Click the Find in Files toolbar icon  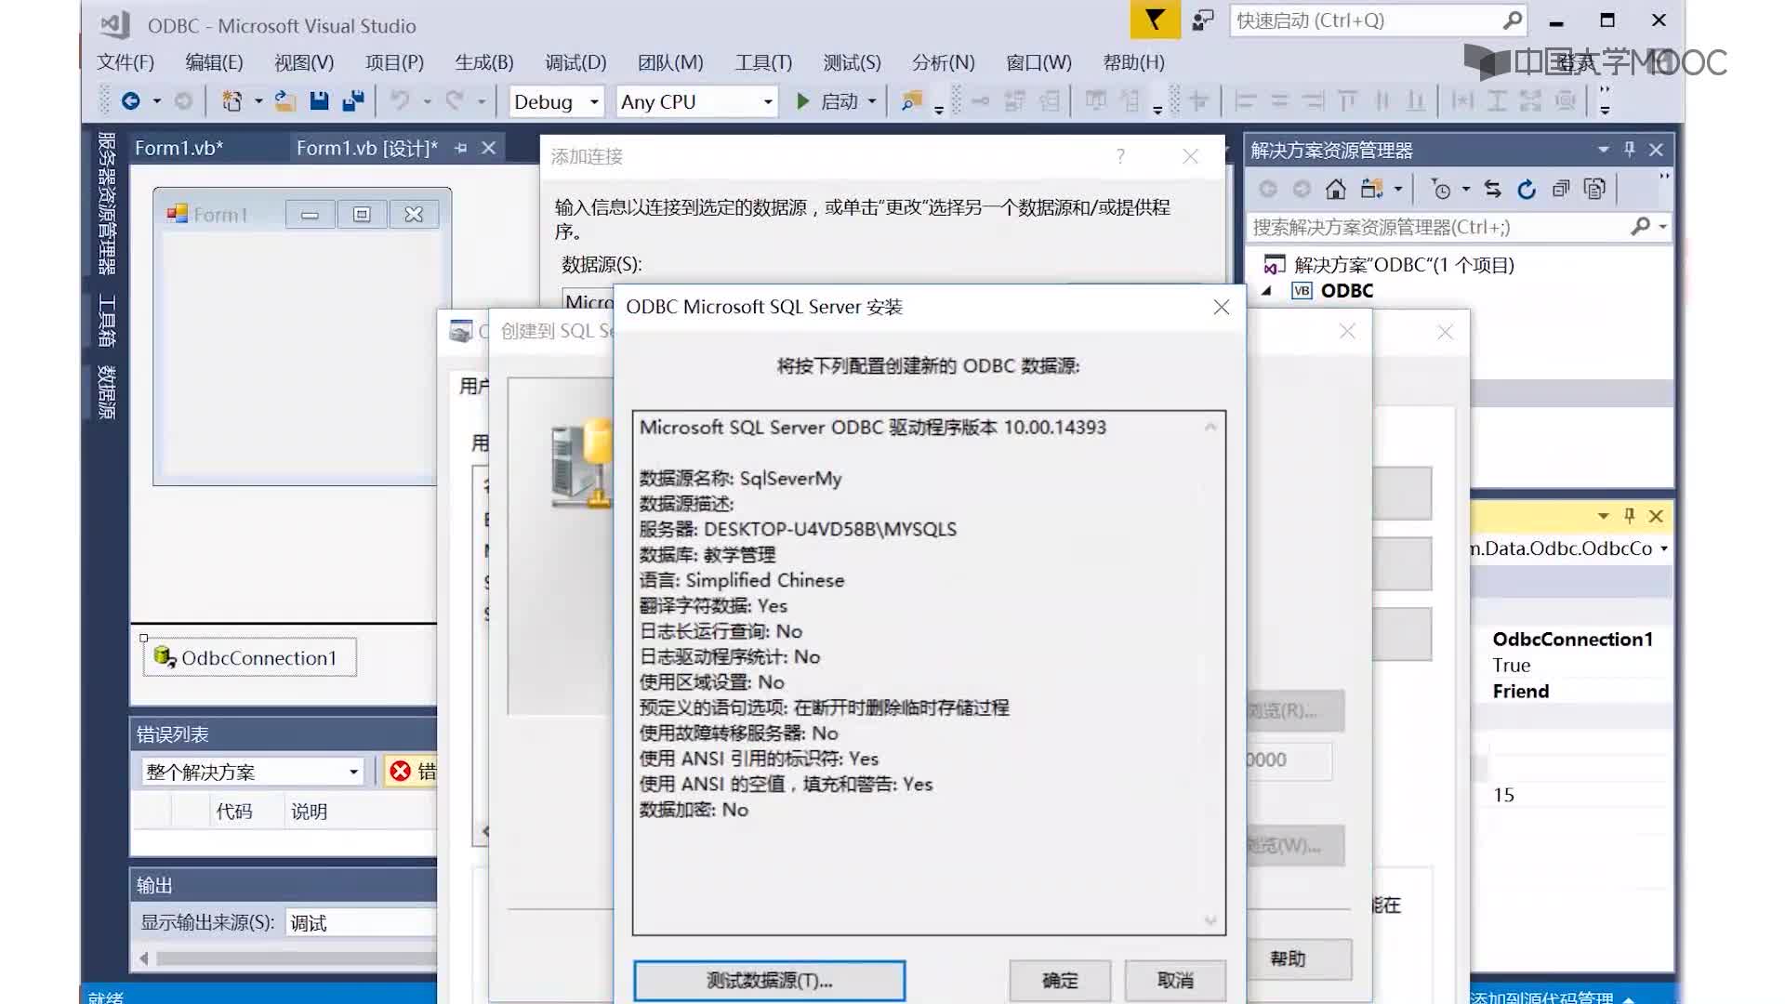click(912, 101)
